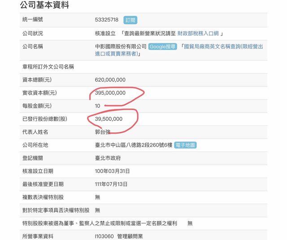The width and height of the screenshot is (287, 240).
Task: Select the 已發行股份總數 value 39,500,000
Action: 109,119
